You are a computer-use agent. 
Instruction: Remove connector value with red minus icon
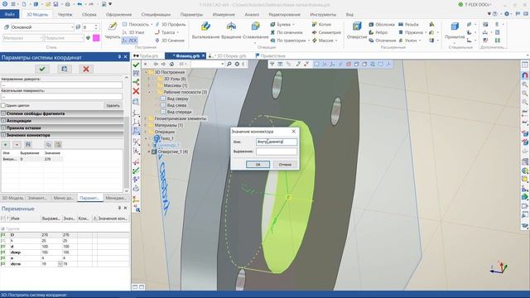pos(17,145)
